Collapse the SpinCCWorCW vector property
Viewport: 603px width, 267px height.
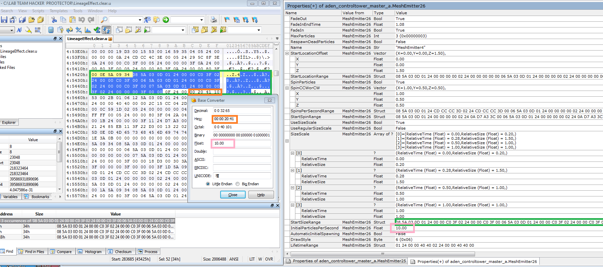coord(287,88)
